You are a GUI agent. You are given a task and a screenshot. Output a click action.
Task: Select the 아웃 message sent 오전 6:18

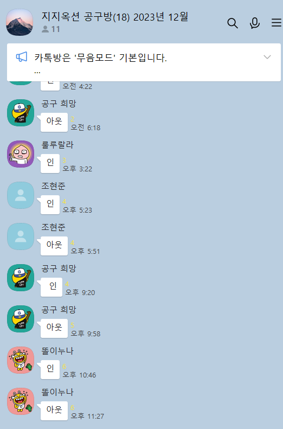(54, 122)
